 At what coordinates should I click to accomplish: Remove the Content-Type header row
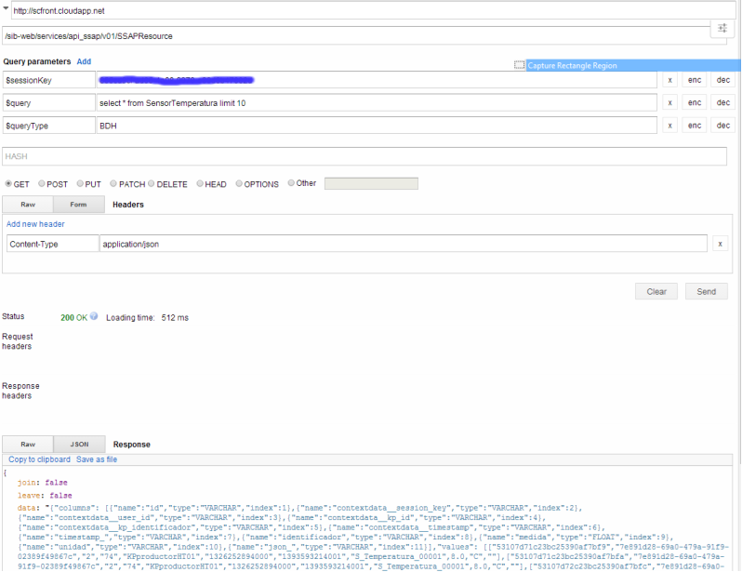(720, 244)
